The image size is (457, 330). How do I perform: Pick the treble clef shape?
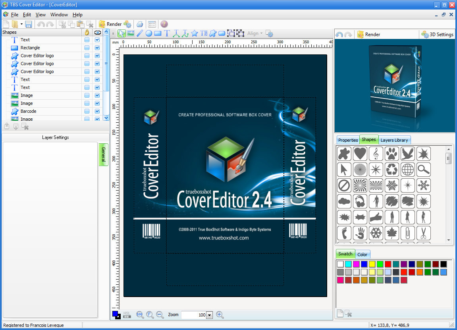(376, 154)
